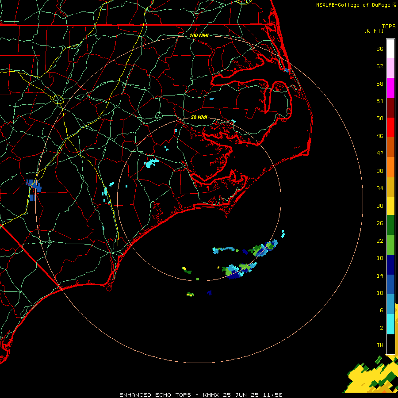Click the "34" legend value

click(380, 188)
